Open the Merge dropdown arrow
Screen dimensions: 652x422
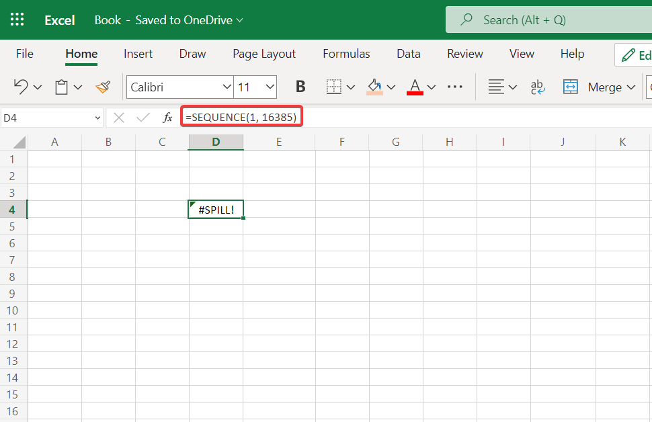pos(630,87)
